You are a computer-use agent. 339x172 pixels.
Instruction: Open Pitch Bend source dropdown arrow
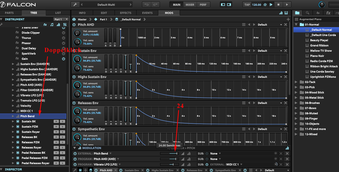[111, 153]
